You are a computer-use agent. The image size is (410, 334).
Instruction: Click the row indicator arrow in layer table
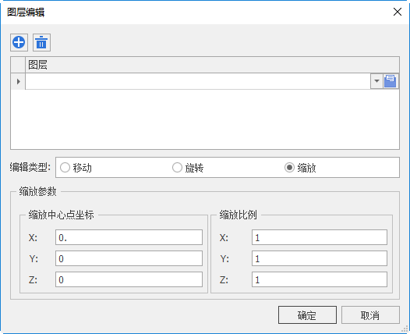tap(18, 81)
